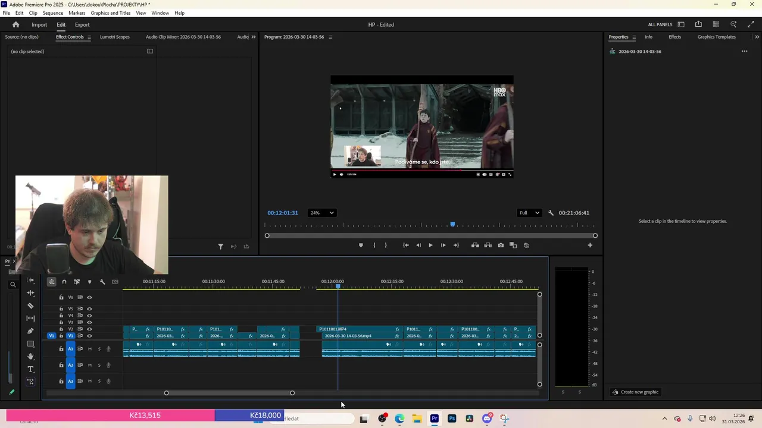Open the Markers menu
Image resolution: width=762 pixels, height=428 pixels.
pos(77,12)
